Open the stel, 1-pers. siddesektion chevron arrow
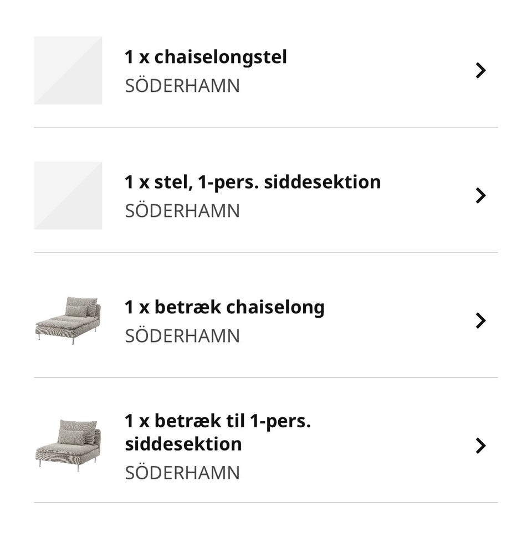 pyautogui.click(x=480, y=195)
